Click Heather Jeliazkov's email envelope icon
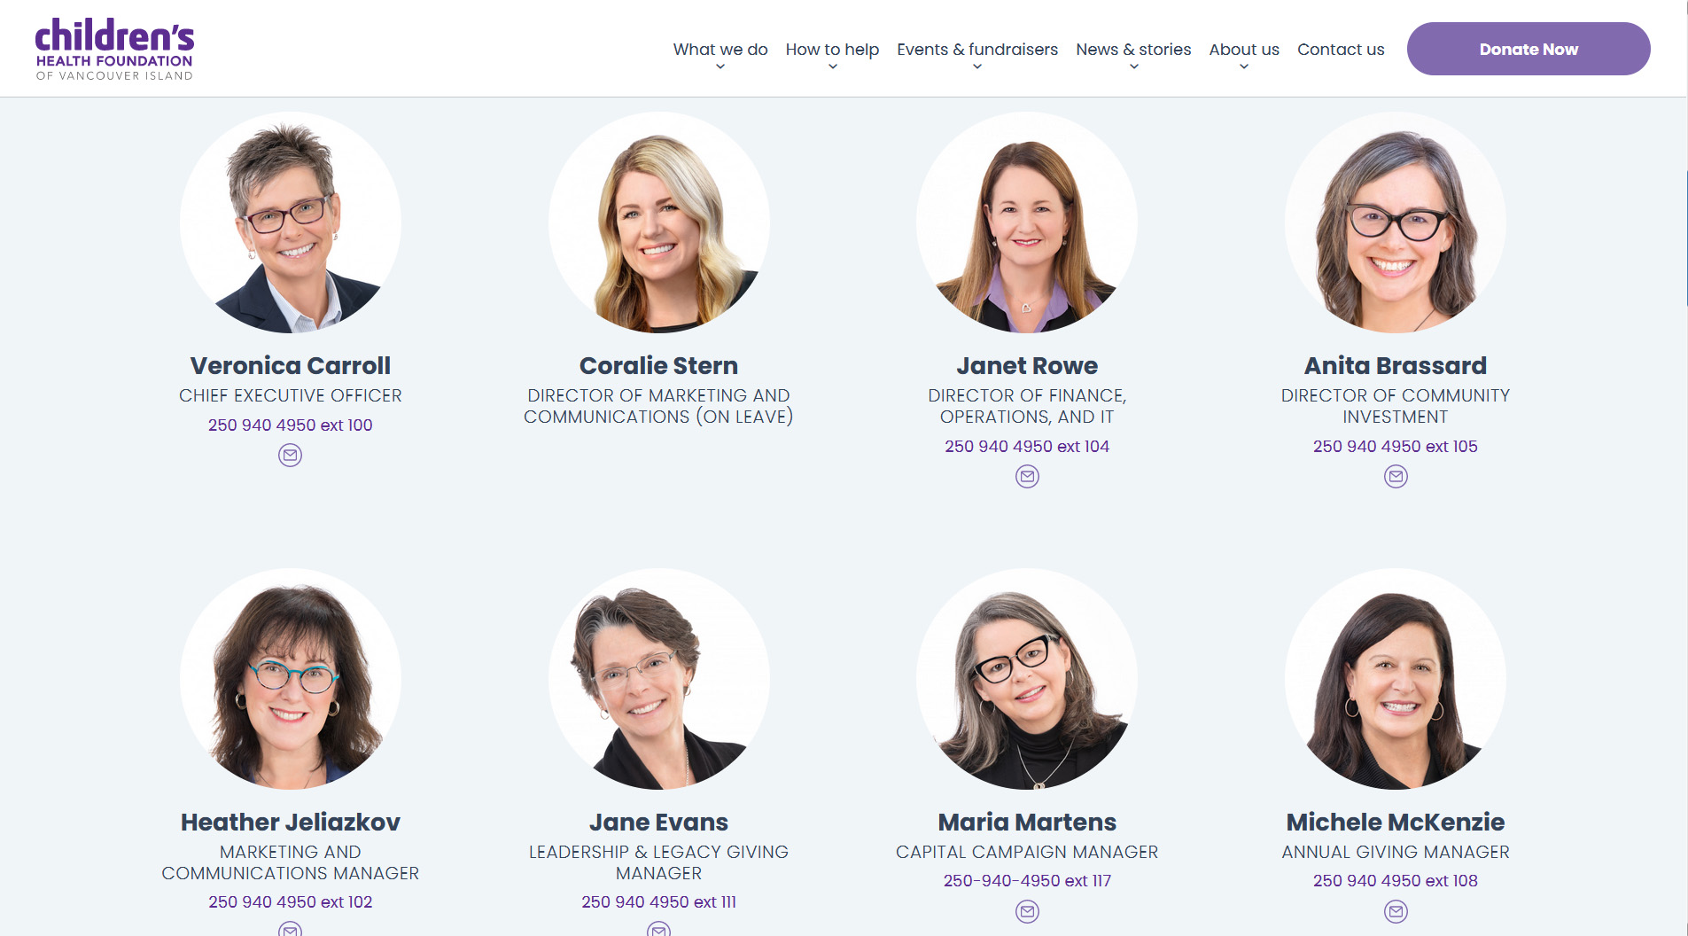 (290, 929)
